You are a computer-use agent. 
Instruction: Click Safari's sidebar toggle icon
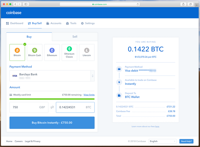(26, 4)
